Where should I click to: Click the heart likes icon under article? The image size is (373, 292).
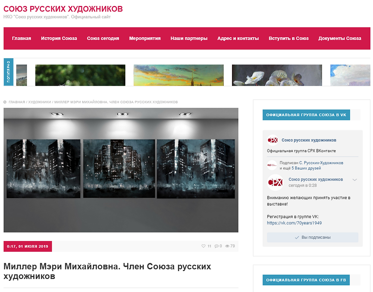pyautogui.click(x=203, y=246)
